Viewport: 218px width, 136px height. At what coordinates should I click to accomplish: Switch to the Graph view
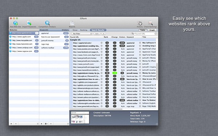pyautogui.click(x=152, y=30)
